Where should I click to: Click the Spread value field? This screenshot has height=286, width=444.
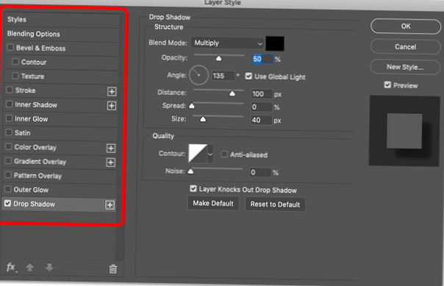262,107
